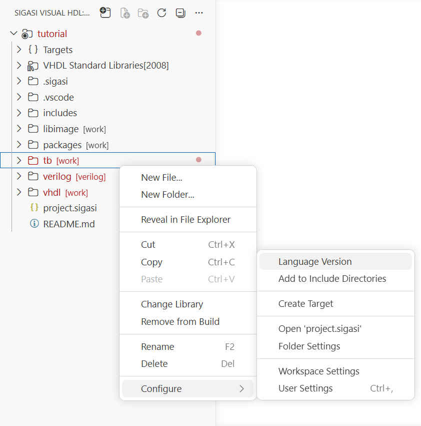
Task: Open User Settings from submenu
Action: [x=336, y=388]
